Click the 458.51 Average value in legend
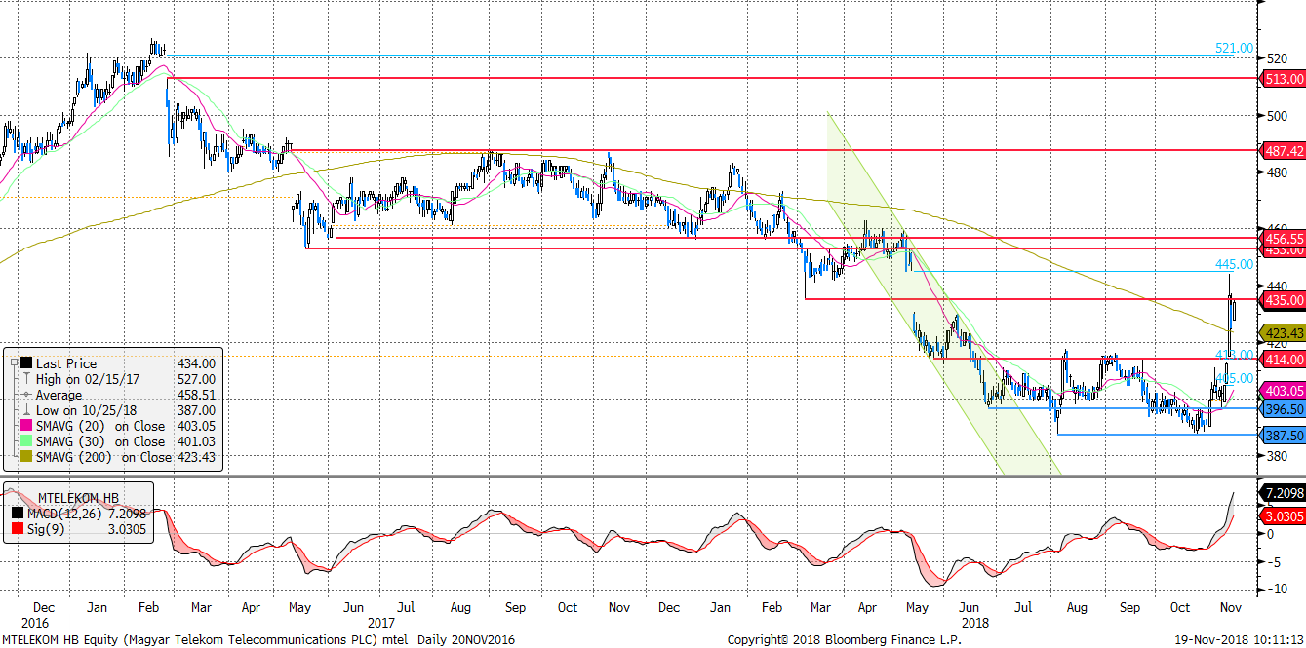The image size is (1306, 648). click(x=195, y=395)
